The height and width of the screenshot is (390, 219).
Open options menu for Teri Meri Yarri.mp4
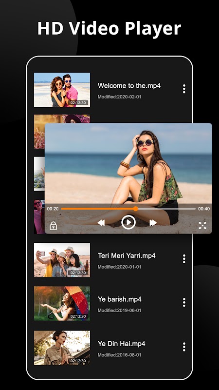[x=184, y=259]
